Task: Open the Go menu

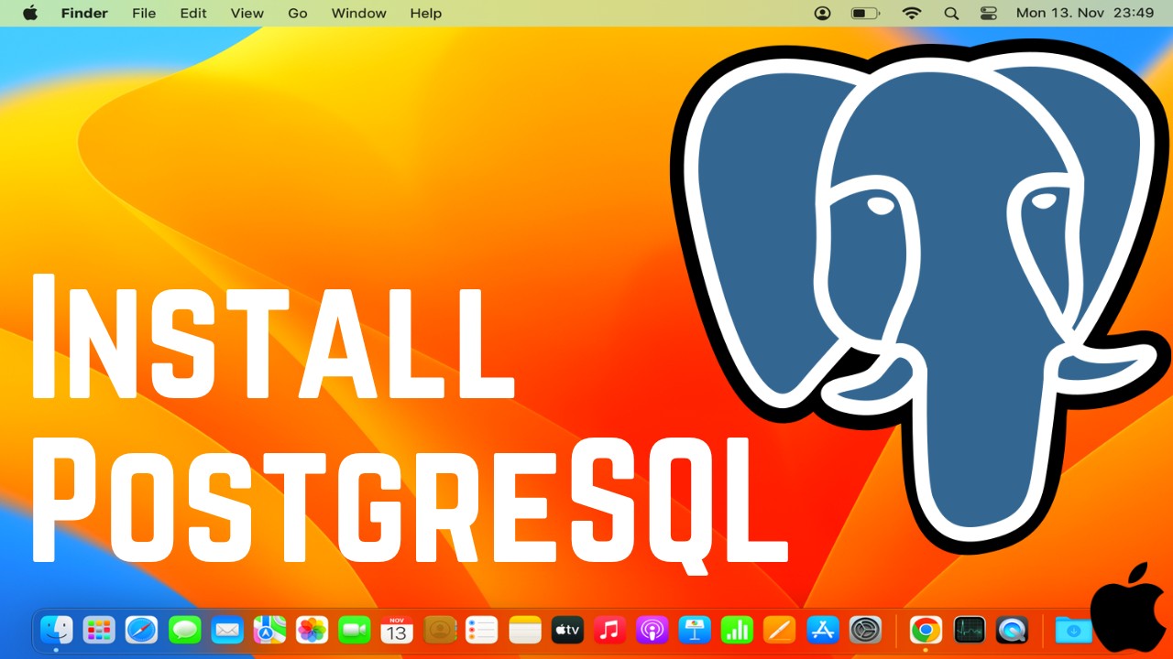Action: 298,13
